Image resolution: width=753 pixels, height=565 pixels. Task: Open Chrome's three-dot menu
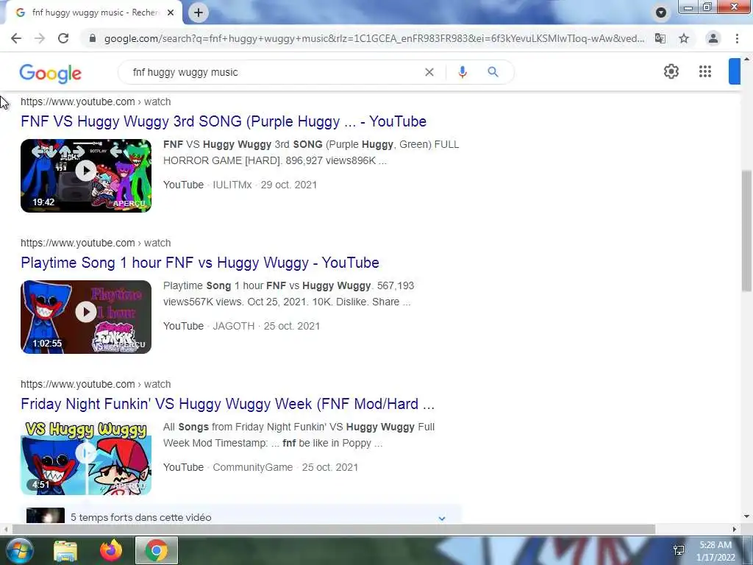point(737,38)
